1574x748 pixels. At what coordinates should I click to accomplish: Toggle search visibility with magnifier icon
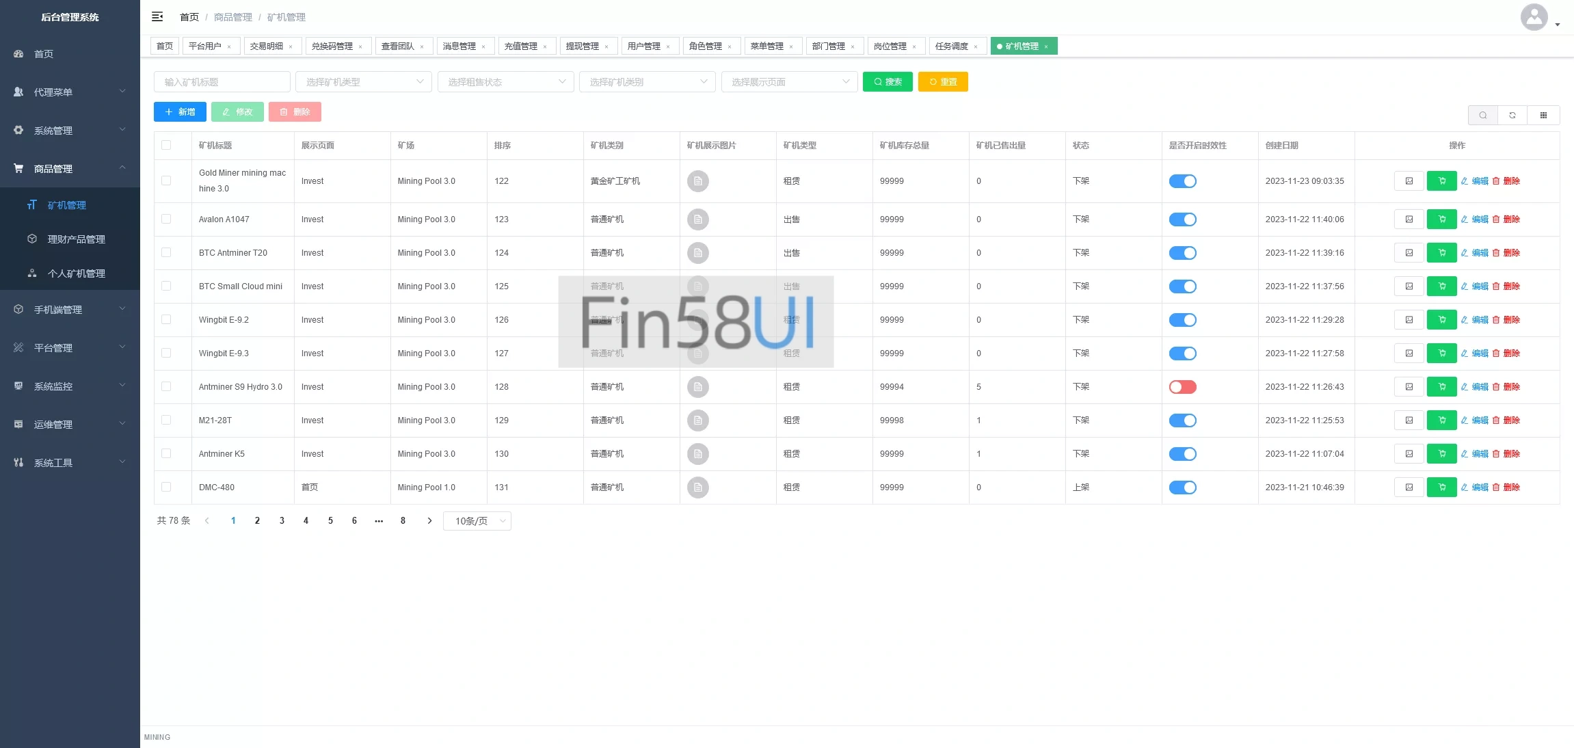pos(1482,115)
